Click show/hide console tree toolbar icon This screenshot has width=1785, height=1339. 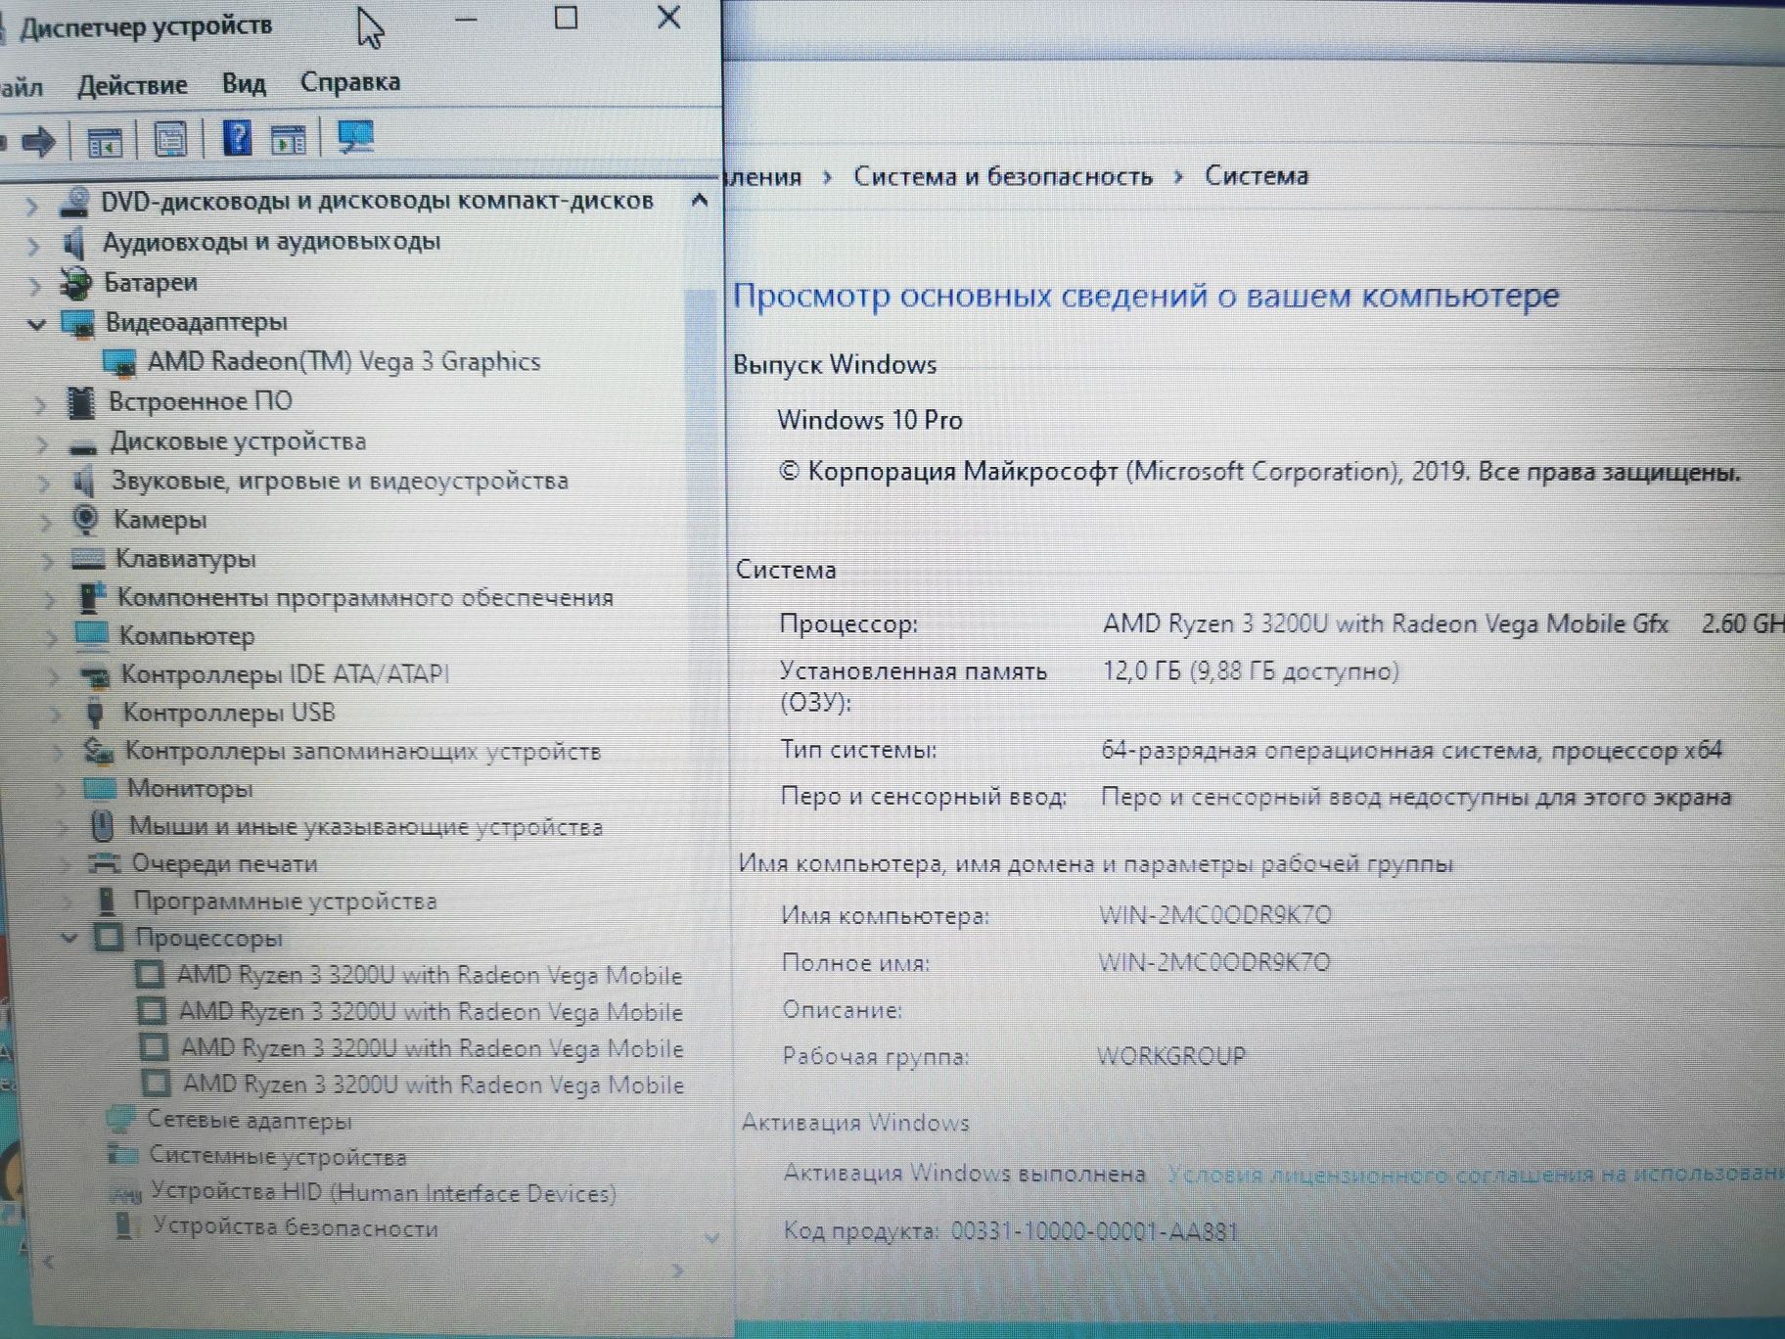pyautogui.click(x=104, y=141)
